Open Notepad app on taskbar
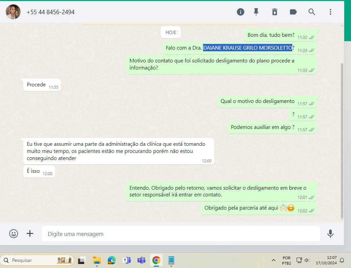 (x=171, y=260)
